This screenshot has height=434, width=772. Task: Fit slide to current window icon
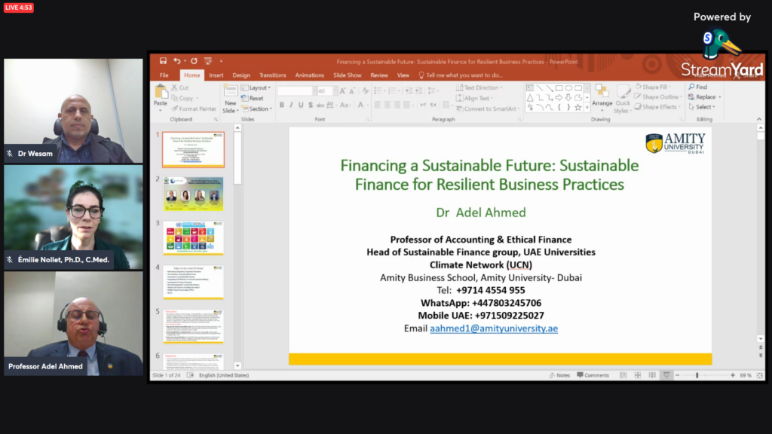(x=760, y=375)
